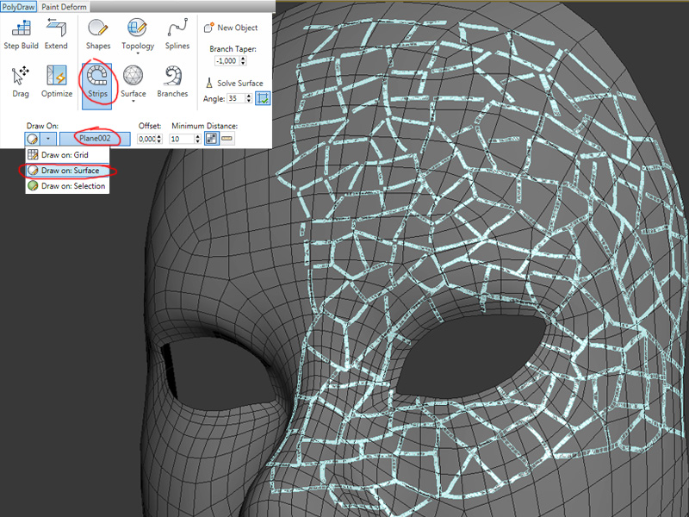This screenshot has height=517, width=689.
Task: Expand the Surface tool dropdown
Action: [133, 103]
